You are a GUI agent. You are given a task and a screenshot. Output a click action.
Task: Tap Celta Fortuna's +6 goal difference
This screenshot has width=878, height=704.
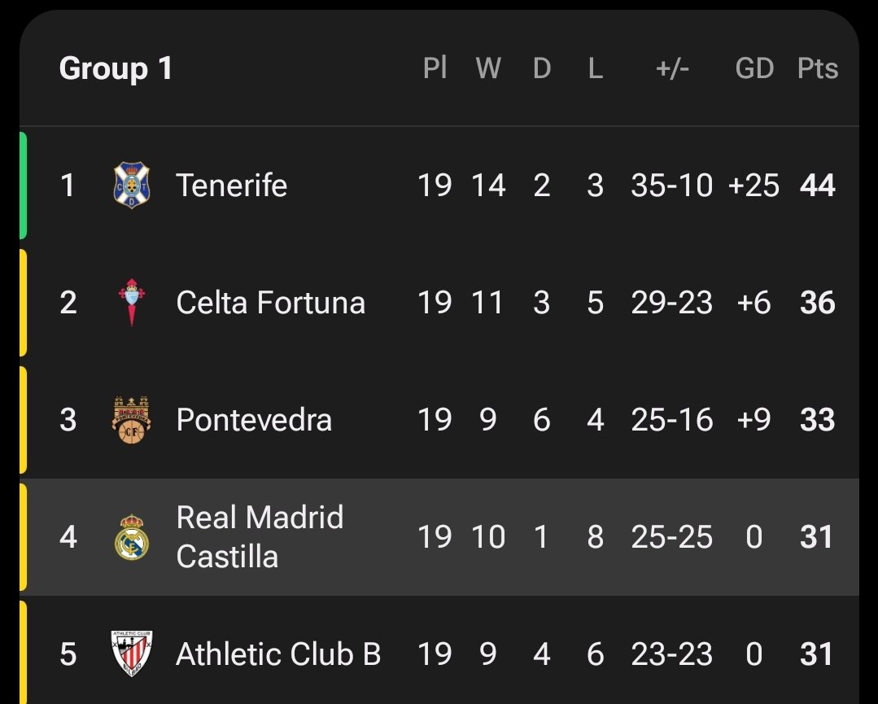(754, 303)
